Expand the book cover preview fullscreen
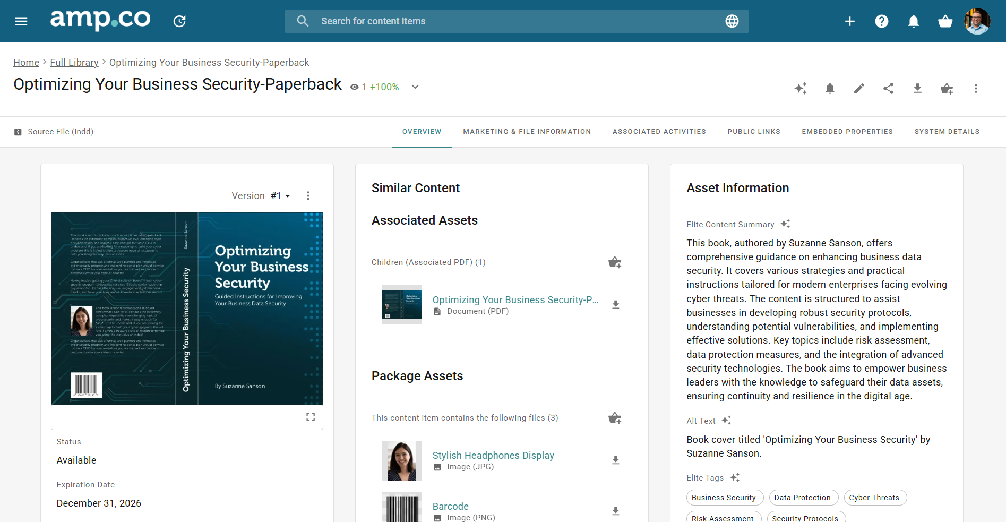The image size is (1006, 522). [x=311, y=417]
